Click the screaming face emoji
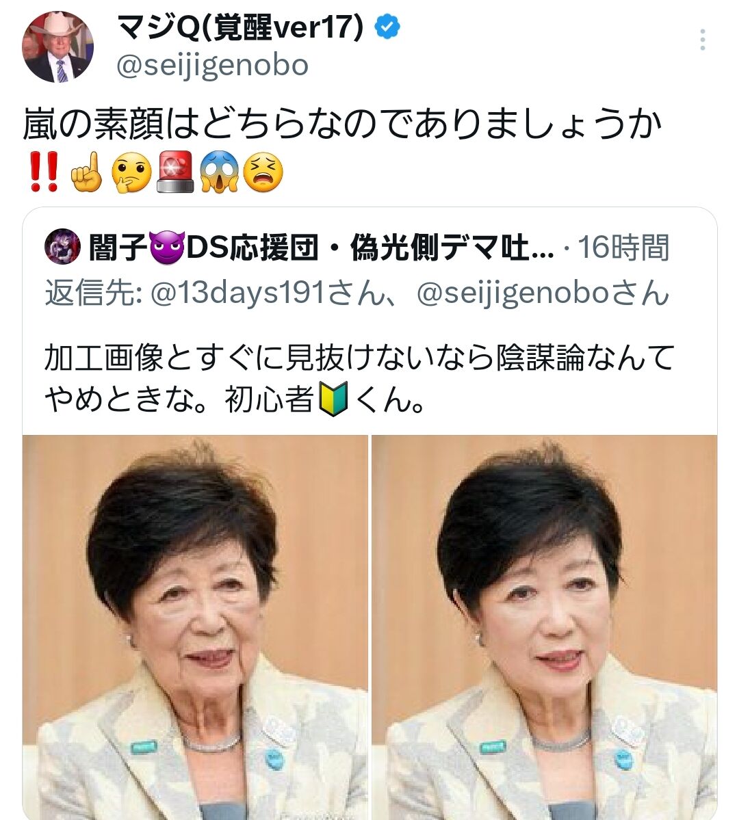This screenshot has width=737, height=820. click(219, 172)
